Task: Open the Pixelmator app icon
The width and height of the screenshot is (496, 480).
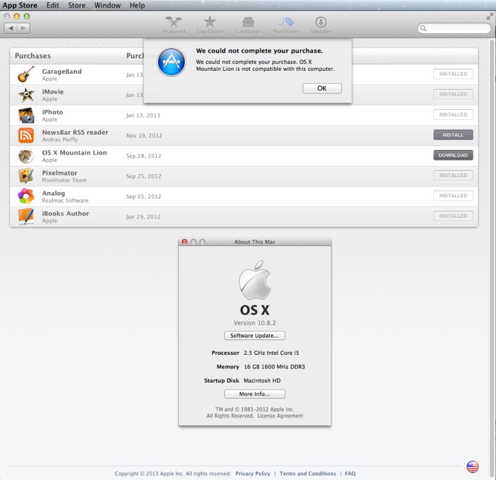Action: 26,176
